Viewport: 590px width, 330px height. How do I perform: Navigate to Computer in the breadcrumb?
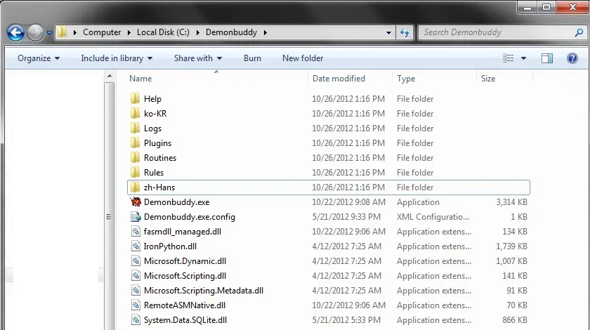[102, 32]
